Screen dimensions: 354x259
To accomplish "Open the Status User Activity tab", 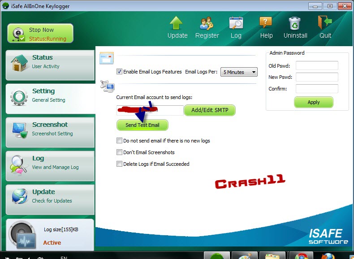I will [50, 65].
